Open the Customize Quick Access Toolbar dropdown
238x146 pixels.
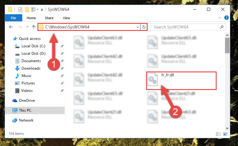(x=42, y=10)
